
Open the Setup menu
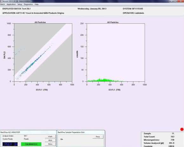tap(20, 4)
